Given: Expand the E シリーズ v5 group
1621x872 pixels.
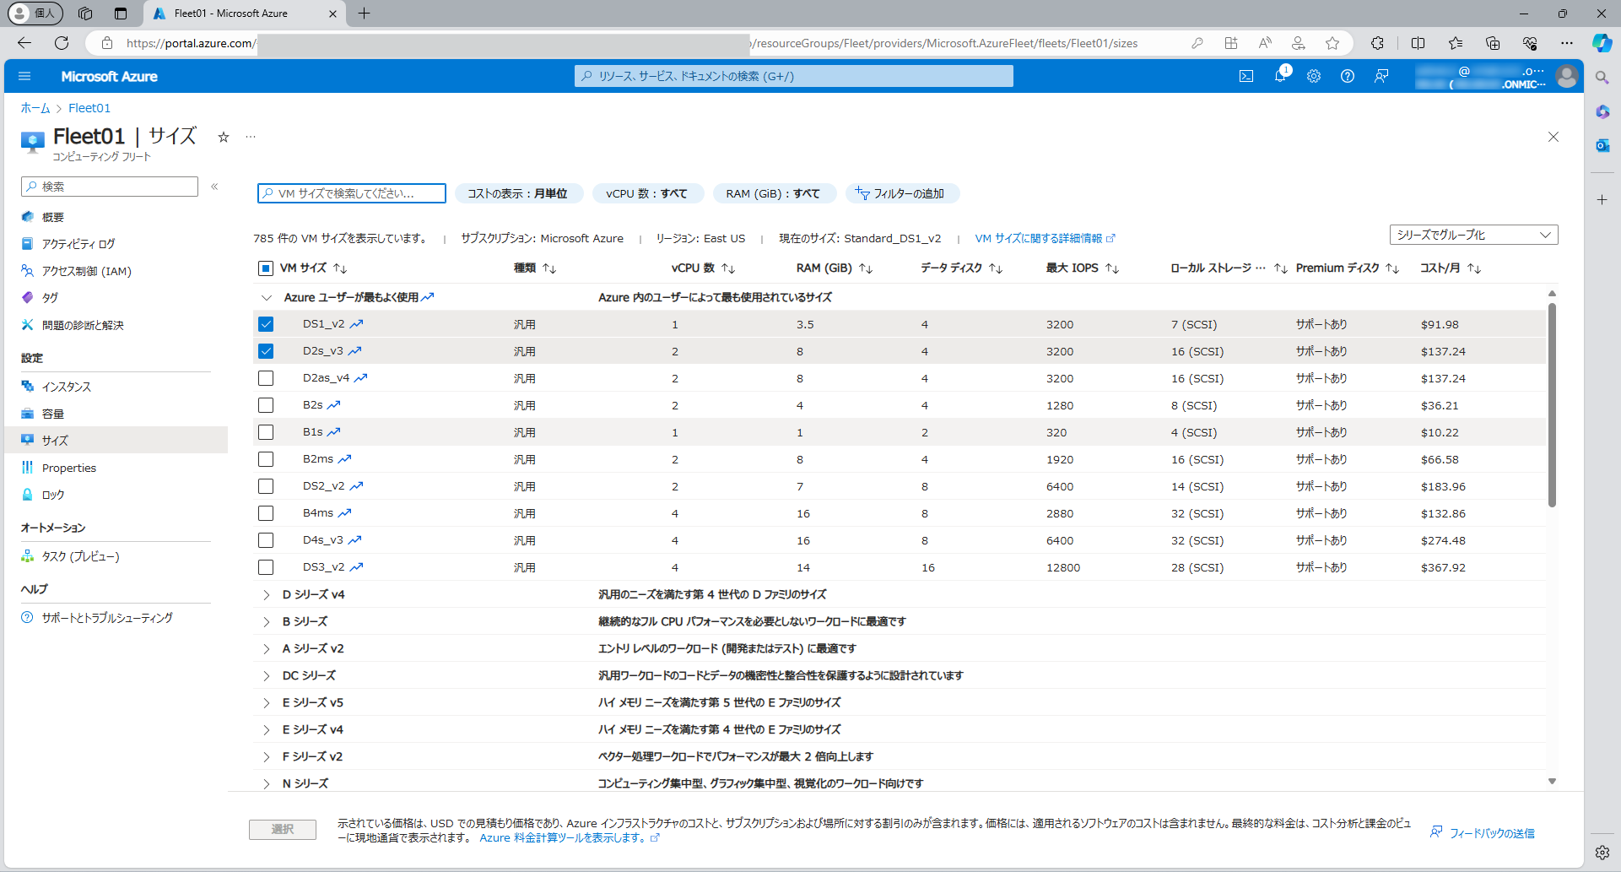Looking at the screenshot, I should click(267, 702).
